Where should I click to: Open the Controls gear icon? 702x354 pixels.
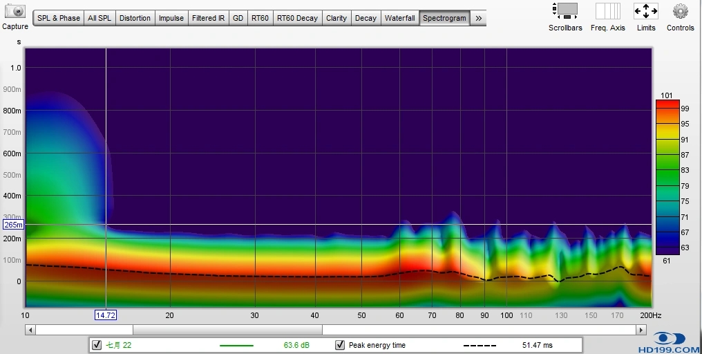coord(680,11)
